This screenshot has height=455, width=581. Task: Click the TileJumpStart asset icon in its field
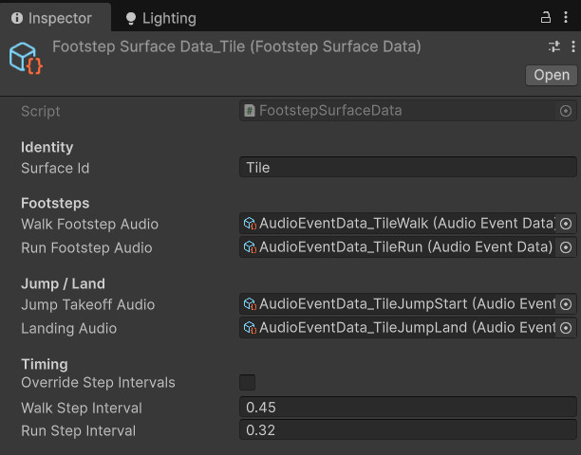click(x=250, y=304)
